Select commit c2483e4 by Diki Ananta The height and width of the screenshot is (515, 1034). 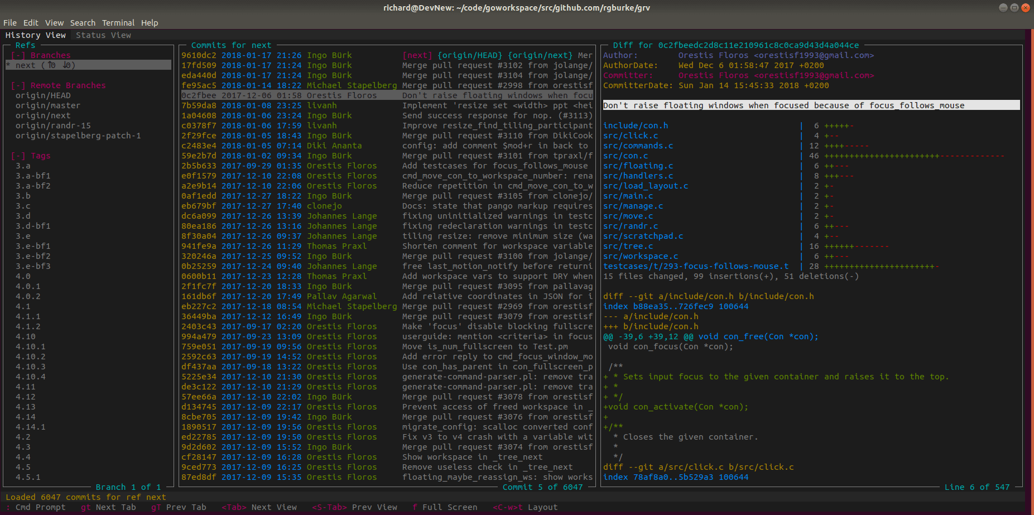387,146
